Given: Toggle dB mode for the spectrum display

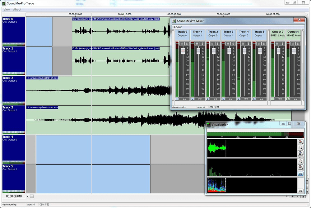Looking at the screenshot, I should [300, 174].
